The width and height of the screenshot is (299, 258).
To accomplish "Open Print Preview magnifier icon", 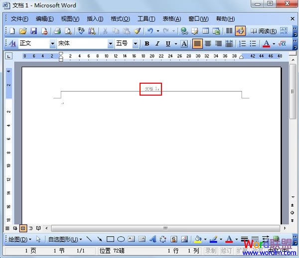I will (x=68, y=31).
